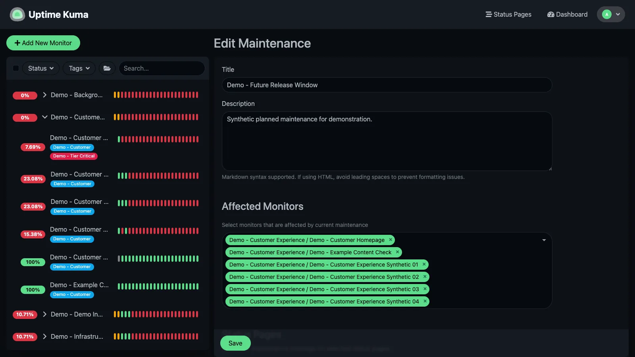The width and height of the screenshot is (635, 357).
Task: Open the Demo - Example C... monitor
Action: point(108,290)
